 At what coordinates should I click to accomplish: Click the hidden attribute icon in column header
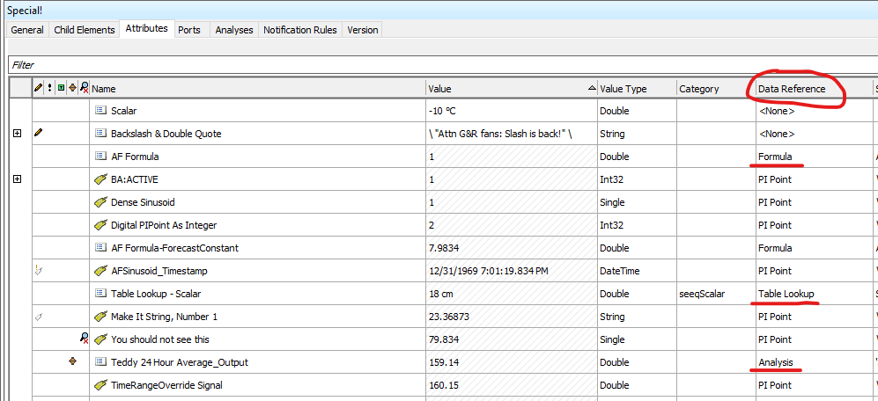pyautogui.click(x=84, y=89)
